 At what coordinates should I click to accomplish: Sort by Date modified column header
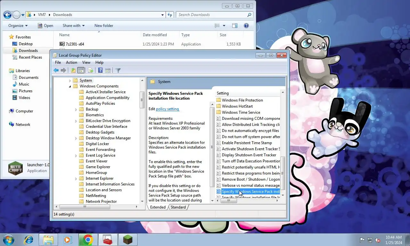tap(160, 35)
